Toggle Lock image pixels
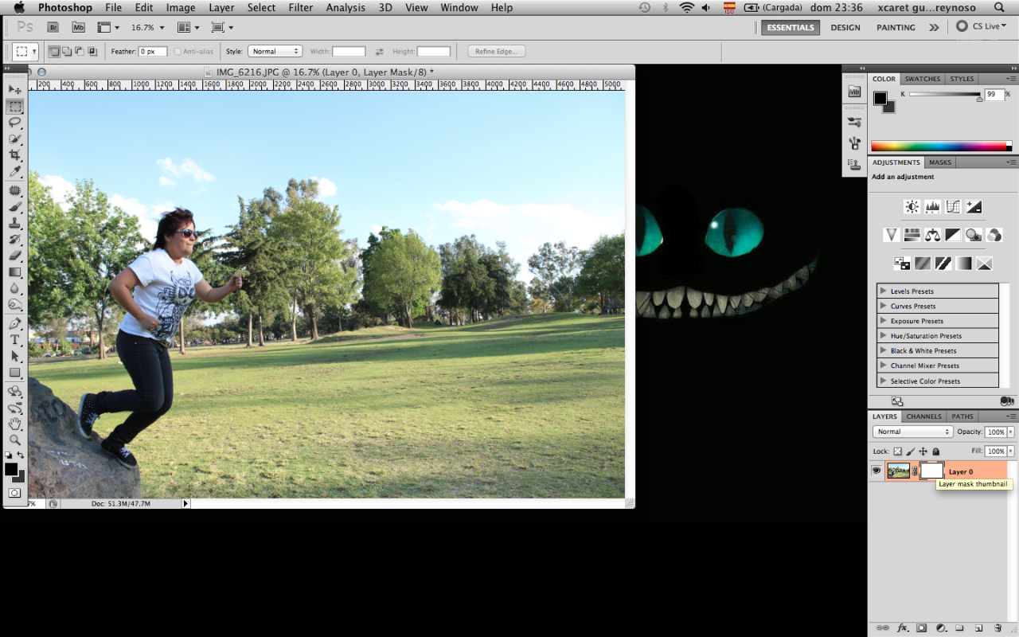The height and width of the screenshot is (637, 1019). click(911, 451)
